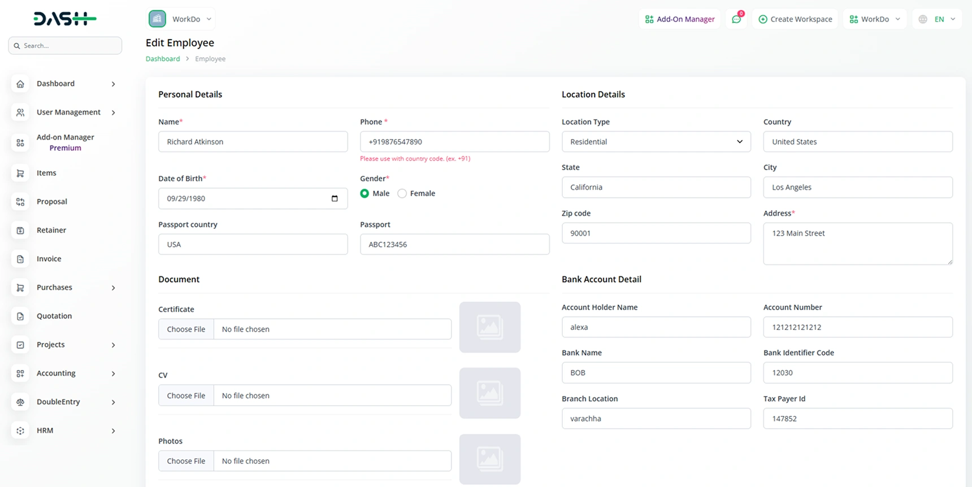This screenshot has height=487, width=972.
Task: Click the DoubleEntry scale icon
Action: (20, 402)
